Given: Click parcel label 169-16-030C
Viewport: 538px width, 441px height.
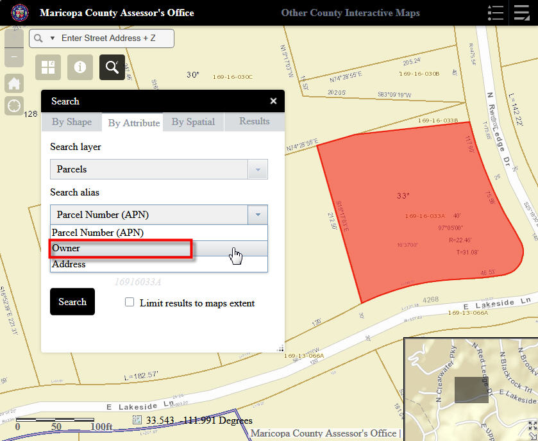Looking at the screenshot, I should 233,77.
